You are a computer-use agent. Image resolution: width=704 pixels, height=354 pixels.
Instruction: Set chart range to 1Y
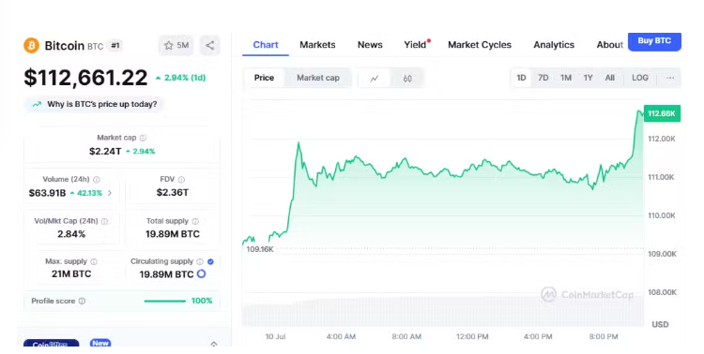[588, 78]
